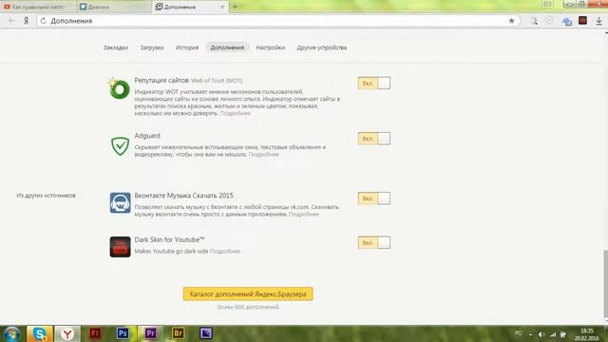Click the Репутация сайтов extension title
The width and height of the screenshot is (608, 342).
pyautogui.click(x=161, y=80)
